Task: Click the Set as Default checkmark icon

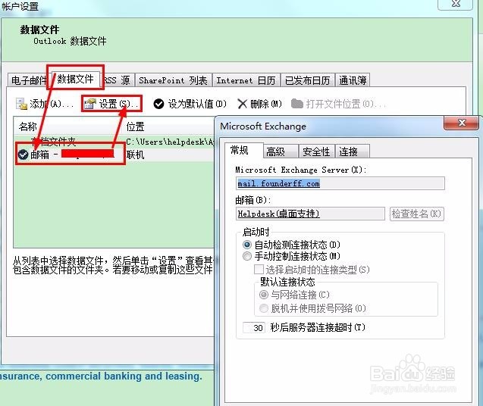Action: (x=158, y=104)
